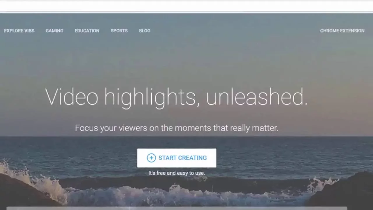
Task: Click the word 'Video' in the headline
Action: pyautogui.click(x=72, y=97)
